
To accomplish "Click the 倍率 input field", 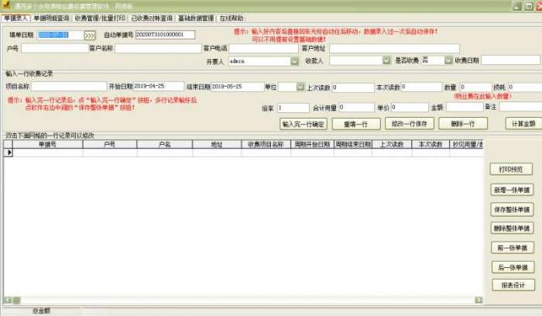I will point(293,108).
